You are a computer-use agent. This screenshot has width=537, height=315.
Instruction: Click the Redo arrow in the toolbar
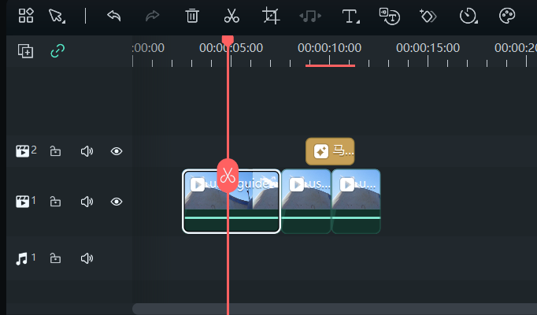click(154, 16)
